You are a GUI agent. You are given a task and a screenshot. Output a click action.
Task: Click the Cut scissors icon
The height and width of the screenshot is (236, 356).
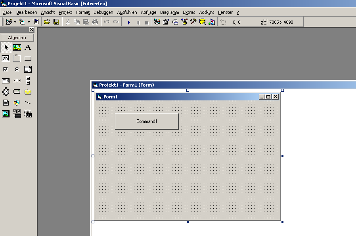[67, 22]
